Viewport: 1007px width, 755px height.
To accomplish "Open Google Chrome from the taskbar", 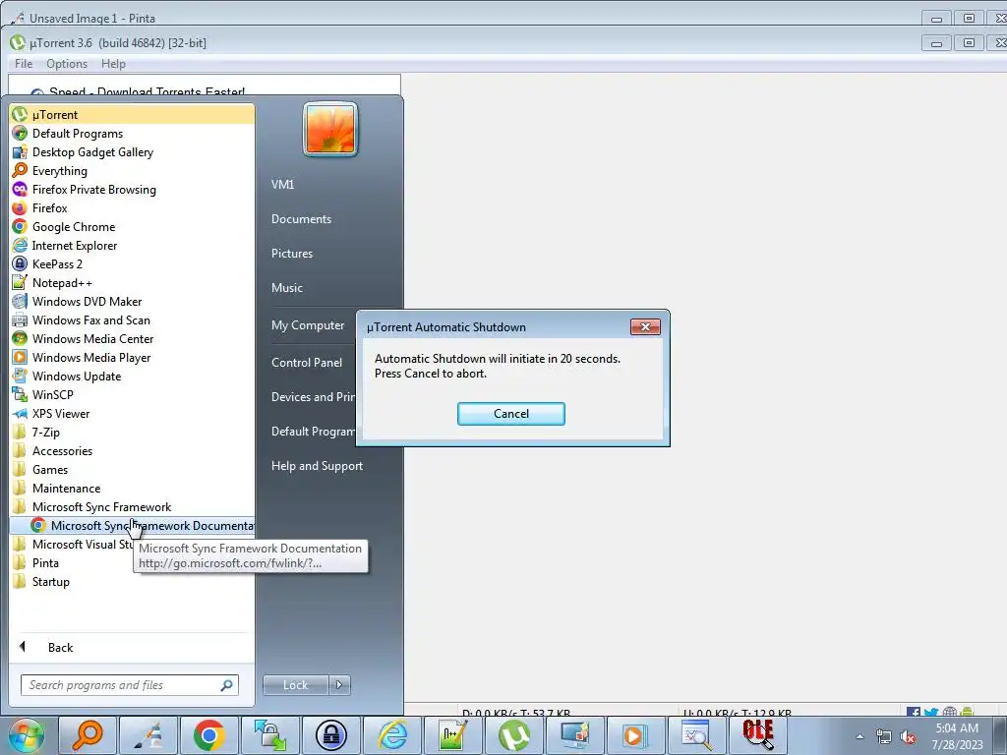I will pyautogui.click(x=209, y=735).
